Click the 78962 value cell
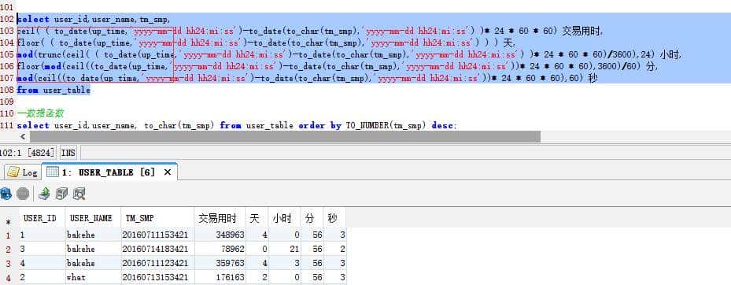Viewport: 731px width, 285px height. click(x=220, y=249)
